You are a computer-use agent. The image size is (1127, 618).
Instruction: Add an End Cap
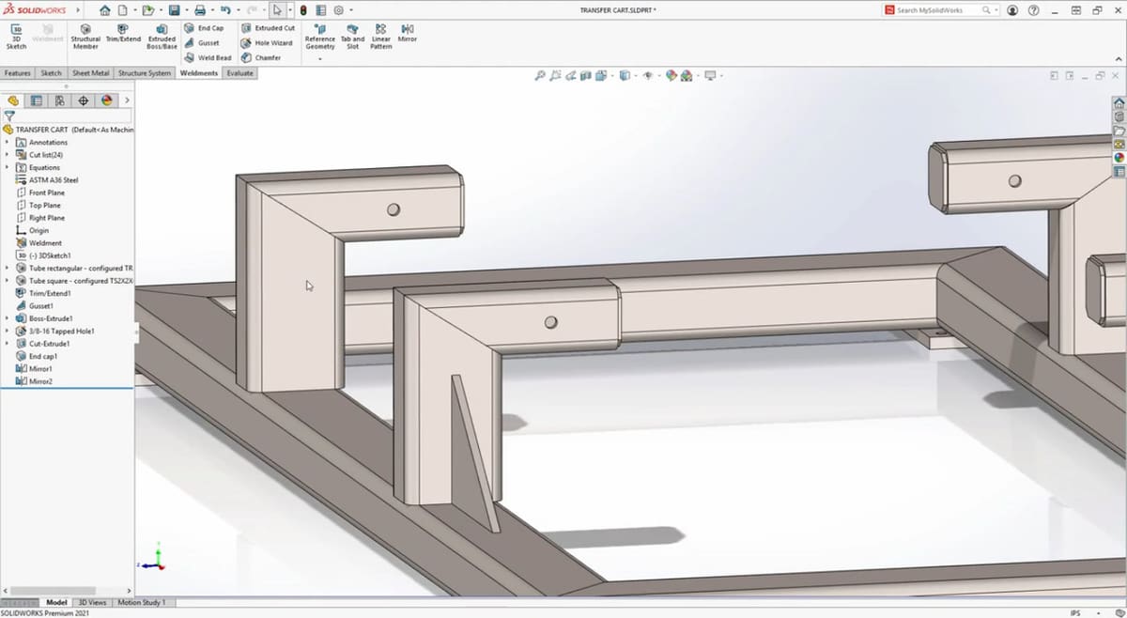204,28
